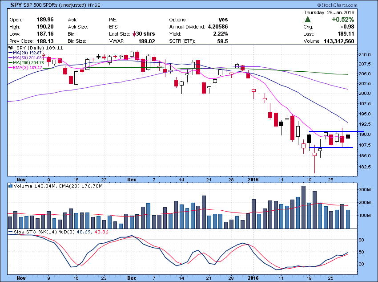Click the Last Size value '30 shrs'
Viewport: 378px width, 282px height.
[x=145, y=34]
